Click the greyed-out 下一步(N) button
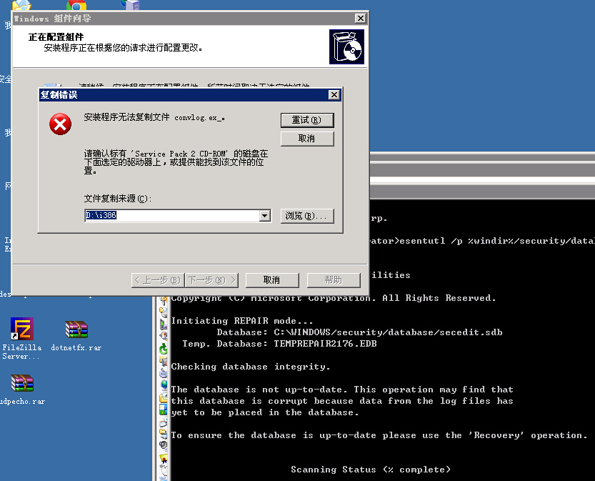Screen dimensions: 595x481 (x=211, y=280)
